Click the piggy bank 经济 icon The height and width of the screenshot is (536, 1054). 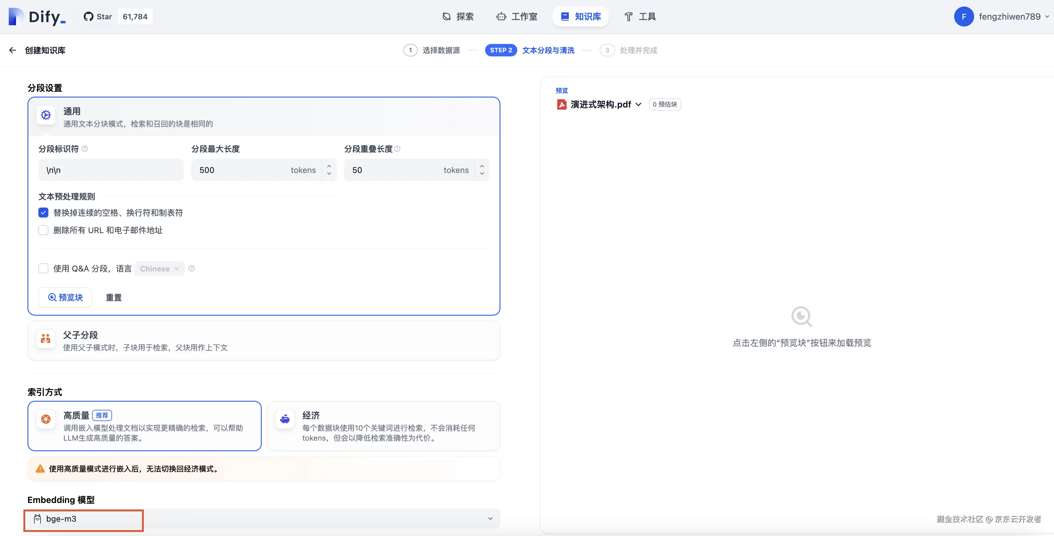(285, 419)
